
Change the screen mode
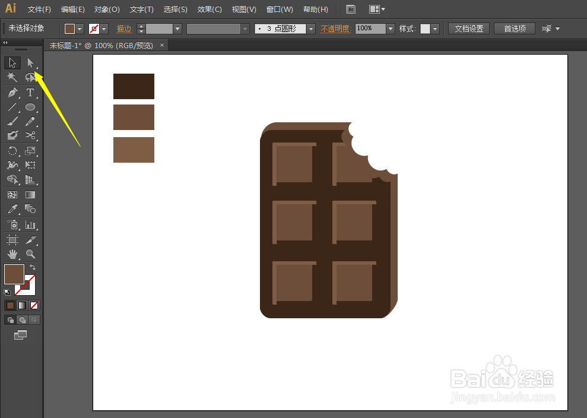pos(21,335)
